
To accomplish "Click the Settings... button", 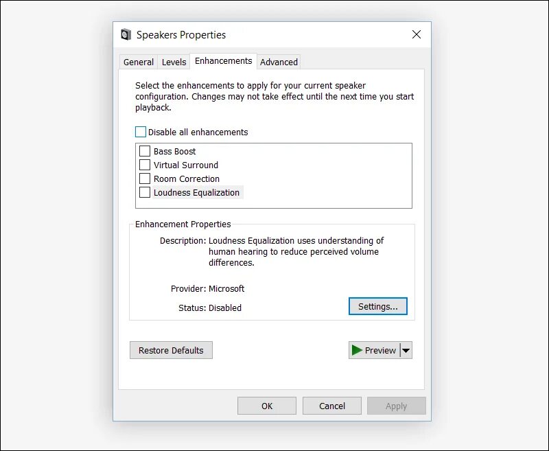I will (377, 307).
